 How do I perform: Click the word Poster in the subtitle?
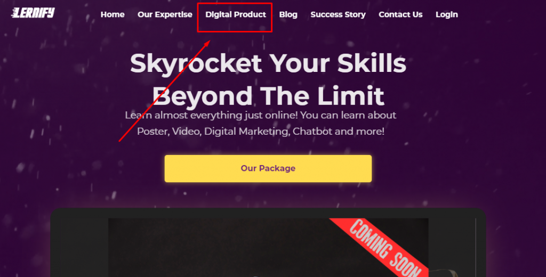[x=153, y=132]
